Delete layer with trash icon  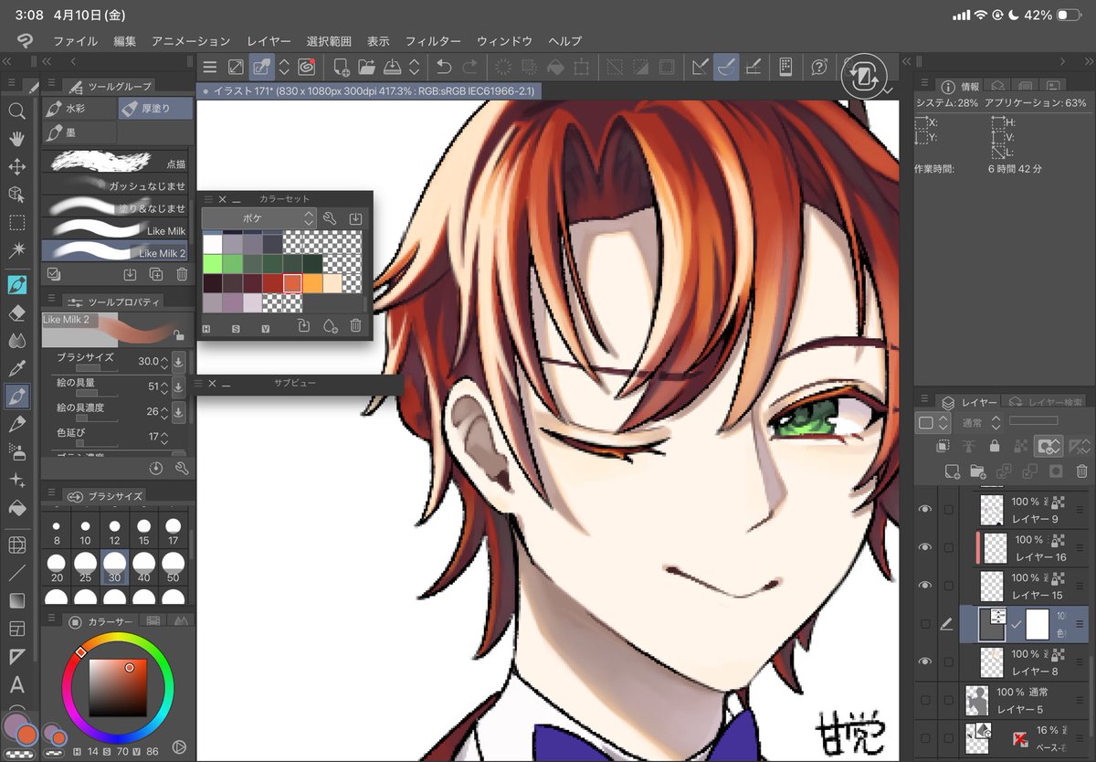click(1082, 471)
